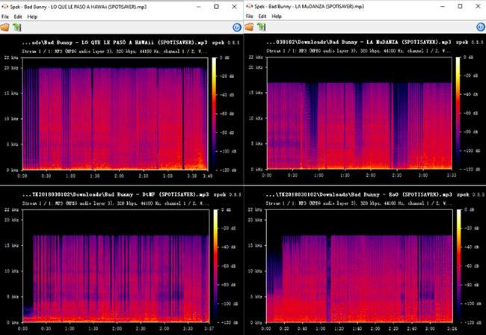Screen dimensions: 486x335
Task: Open the File menu in HAWAii window
Action: point(5,16)
